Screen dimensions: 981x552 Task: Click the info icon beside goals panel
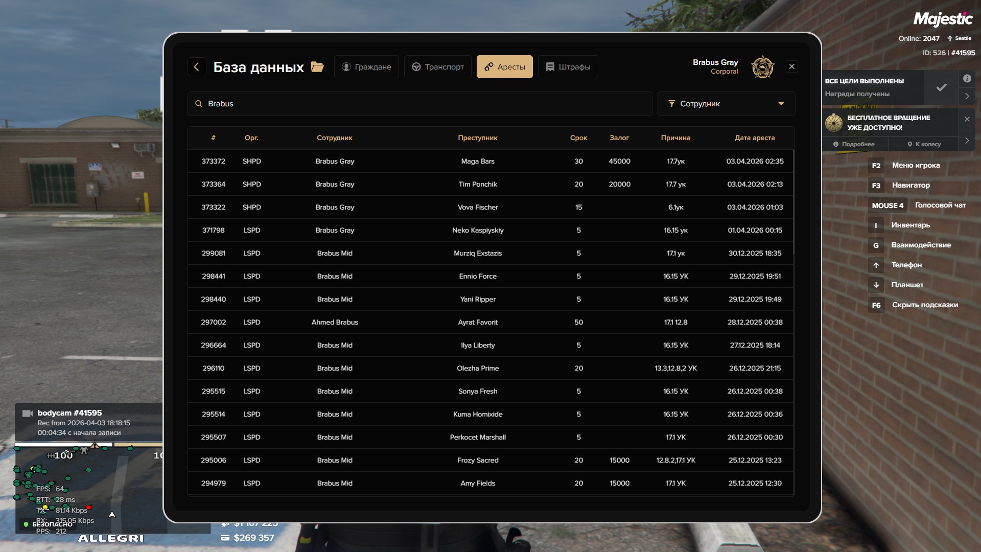click(x=967, y=78)
